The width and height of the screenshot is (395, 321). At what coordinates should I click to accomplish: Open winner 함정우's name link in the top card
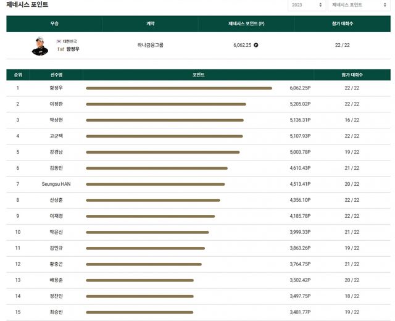[73, 48]
